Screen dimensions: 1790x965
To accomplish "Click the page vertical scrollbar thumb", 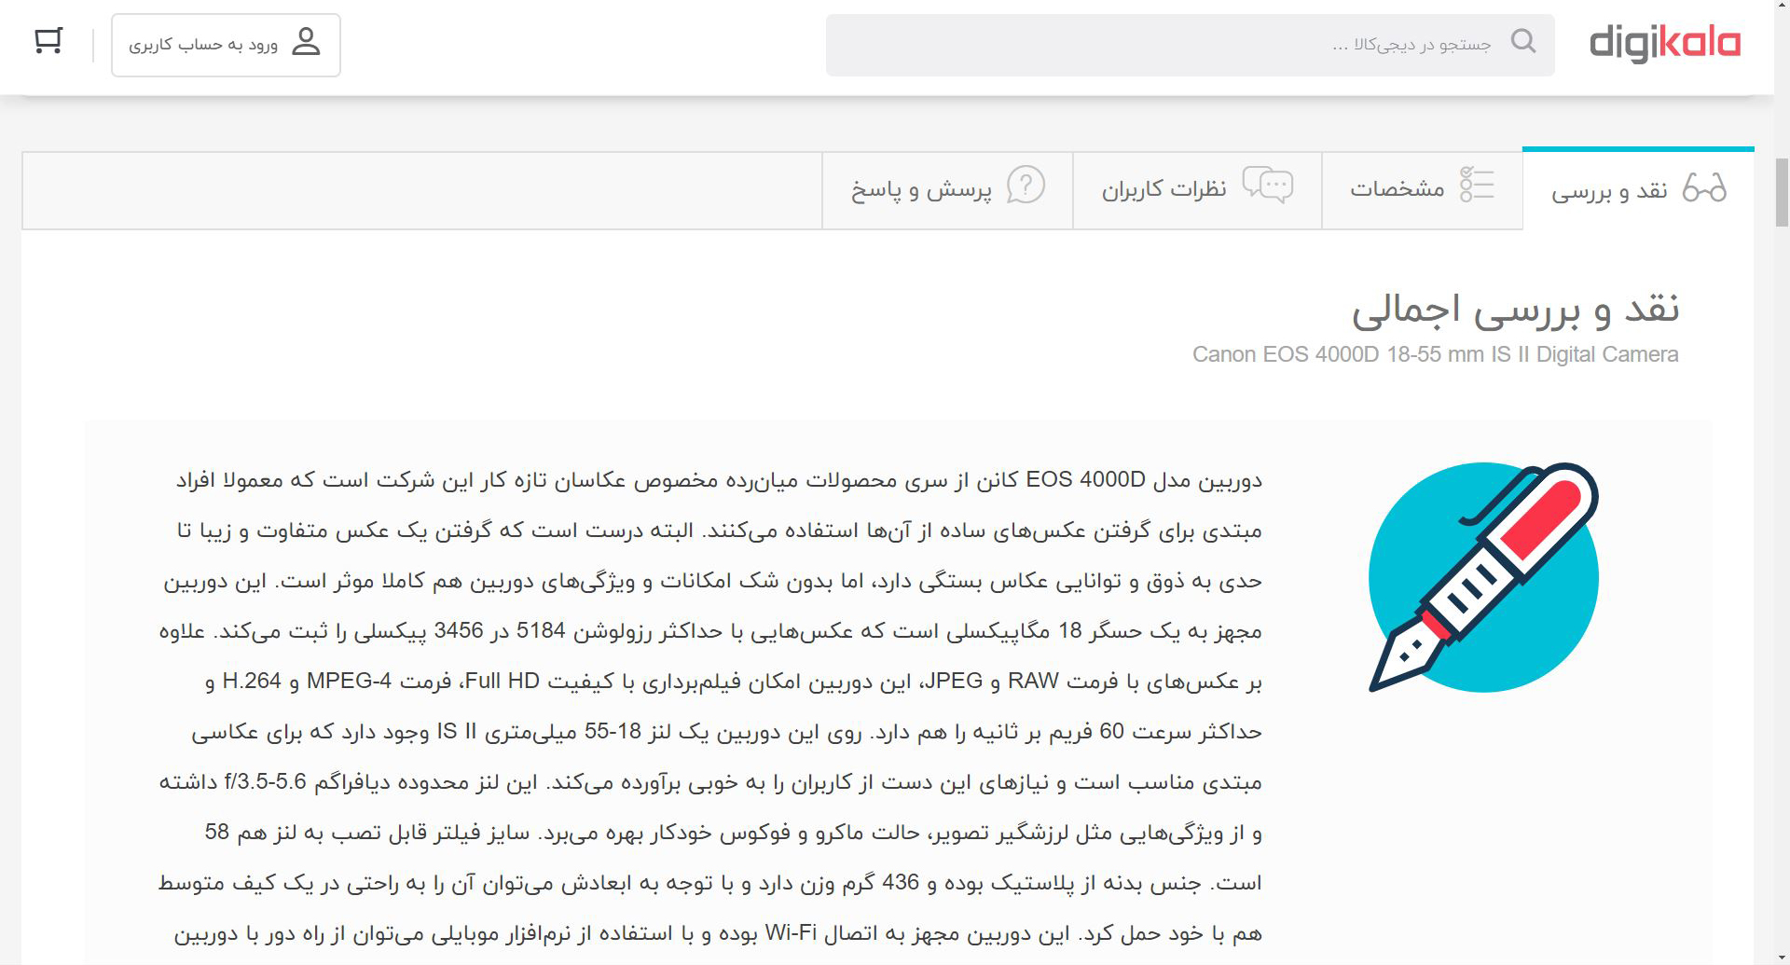I will point(1782,192).
